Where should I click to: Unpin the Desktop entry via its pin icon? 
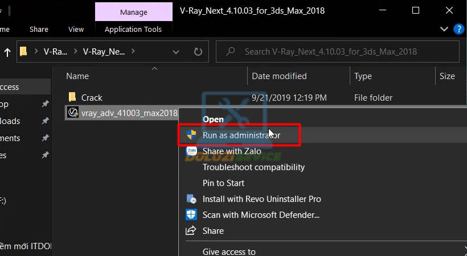click(45, 104)
